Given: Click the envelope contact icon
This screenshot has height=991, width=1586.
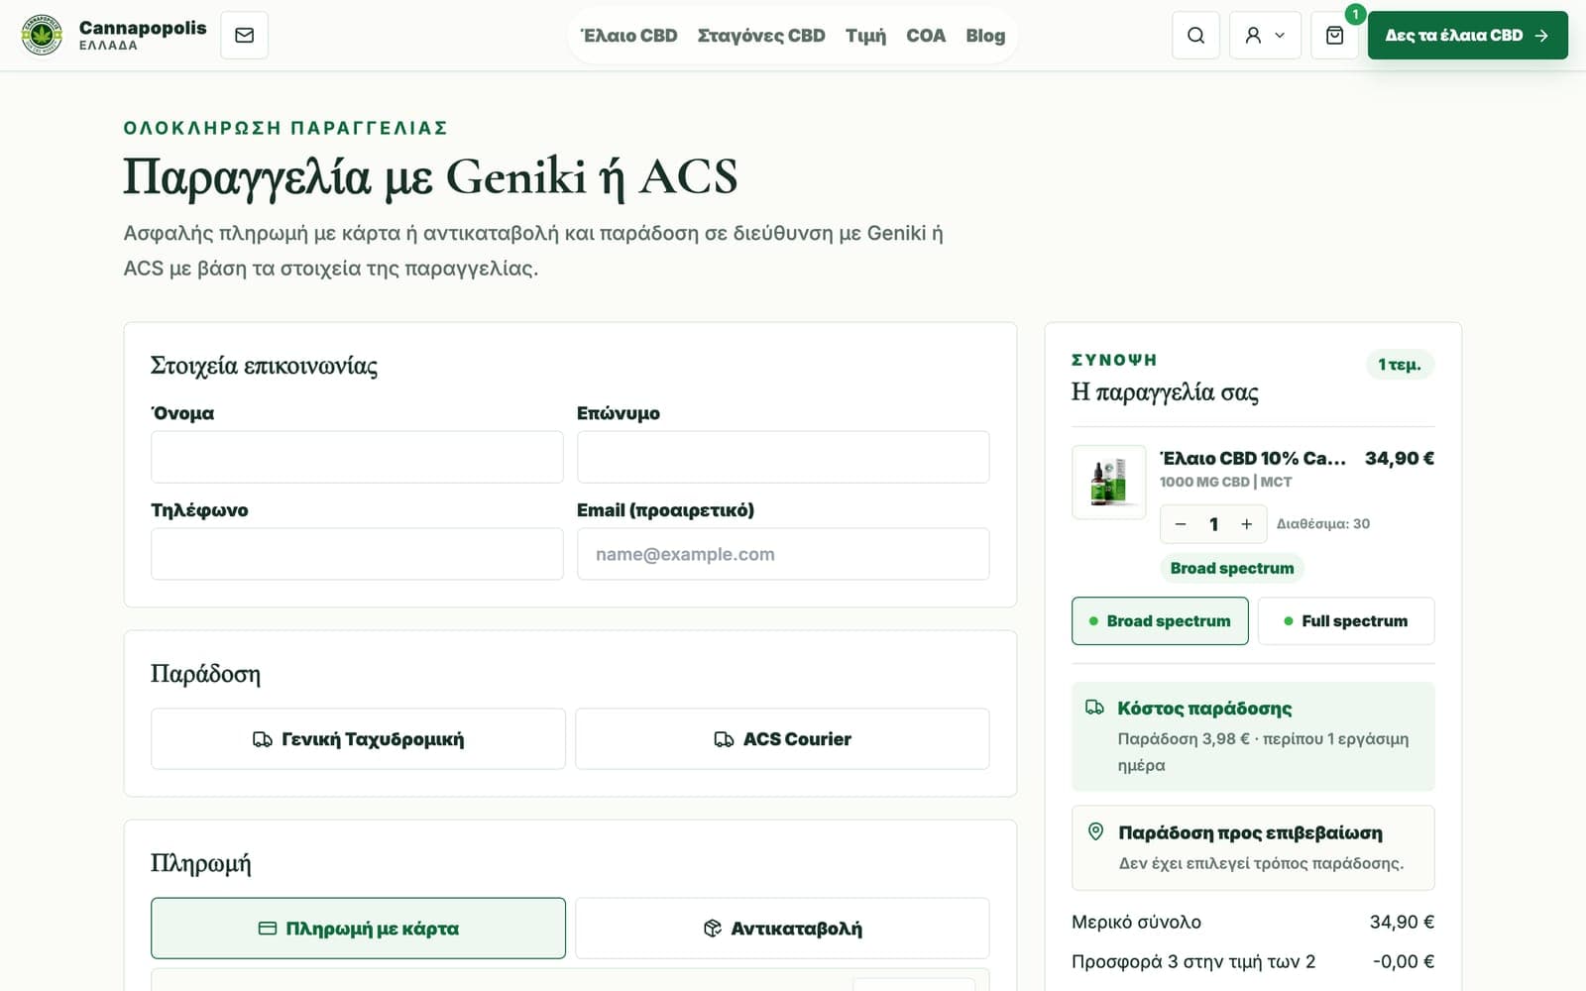Looking at the screenshot, I should click(x=244, y=36).
